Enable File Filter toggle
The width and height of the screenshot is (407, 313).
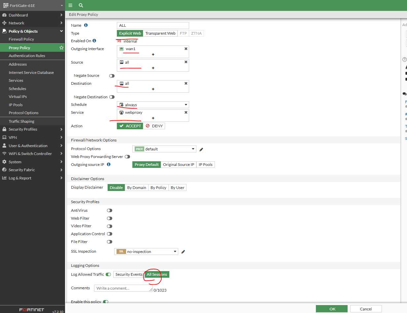pos(110,242)
